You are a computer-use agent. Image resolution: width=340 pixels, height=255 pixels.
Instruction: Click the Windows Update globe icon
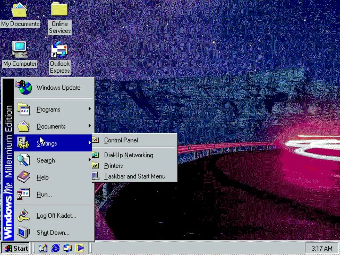pyautogui.click(x=24, y=87)
